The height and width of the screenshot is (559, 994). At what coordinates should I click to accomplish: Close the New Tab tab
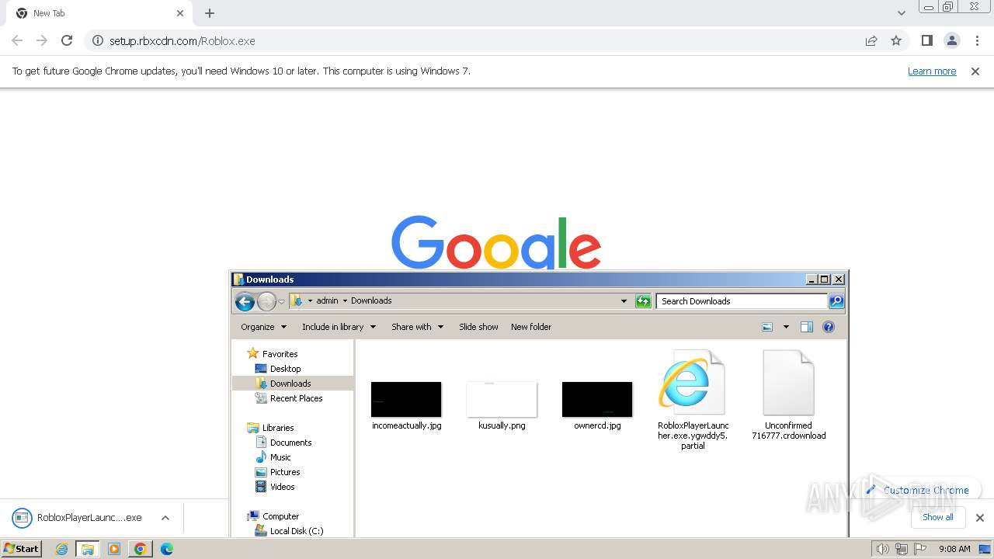point(180,13)
